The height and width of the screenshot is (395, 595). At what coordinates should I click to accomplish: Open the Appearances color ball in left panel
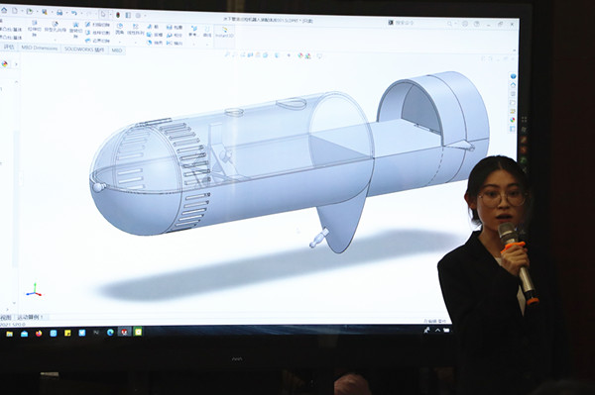click(x=5, y=64)
